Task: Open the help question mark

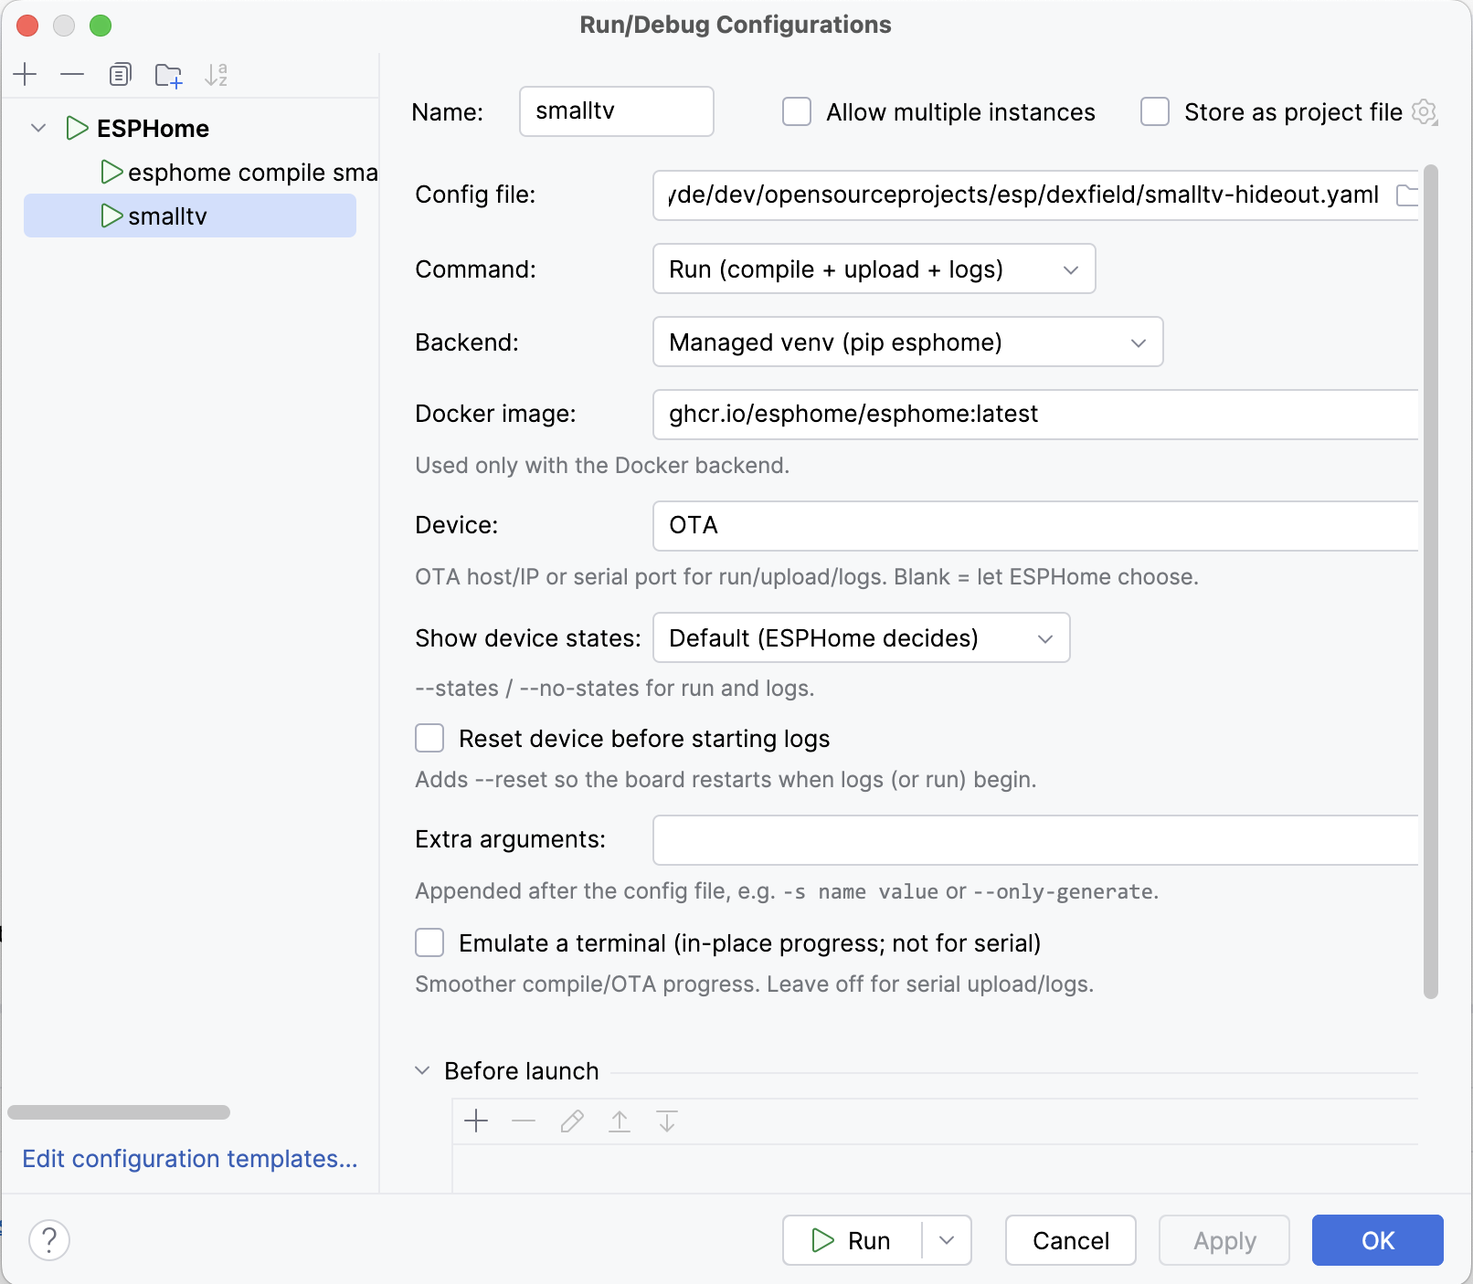Action: (49, 1240)
